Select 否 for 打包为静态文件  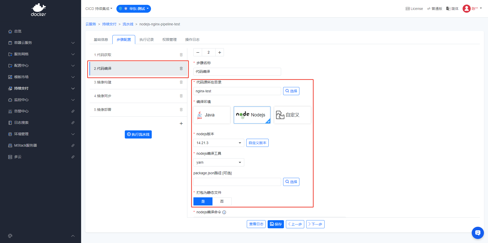click(x=222, y=201)
